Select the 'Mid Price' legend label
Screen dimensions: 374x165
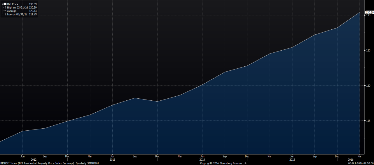[13, 4]
